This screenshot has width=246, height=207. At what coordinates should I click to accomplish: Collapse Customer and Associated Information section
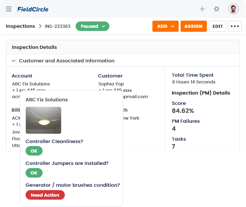[x=14, y=61]
